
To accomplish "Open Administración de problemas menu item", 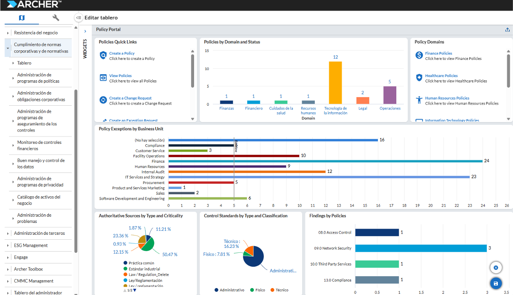I will pos(34,218).
